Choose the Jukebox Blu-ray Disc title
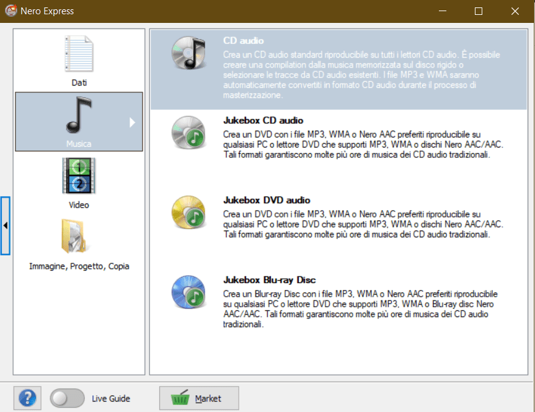This screenshot has width=535, height=412. point(269,280)
